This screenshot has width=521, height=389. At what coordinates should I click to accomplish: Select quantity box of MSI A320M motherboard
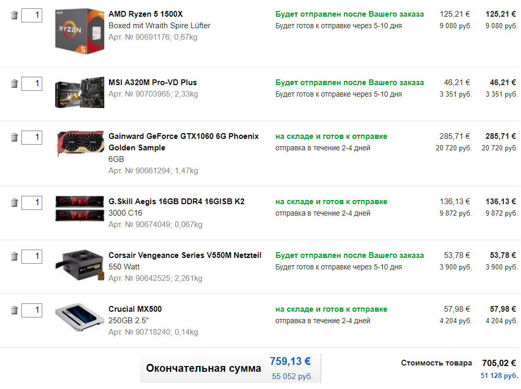[32, 84]
